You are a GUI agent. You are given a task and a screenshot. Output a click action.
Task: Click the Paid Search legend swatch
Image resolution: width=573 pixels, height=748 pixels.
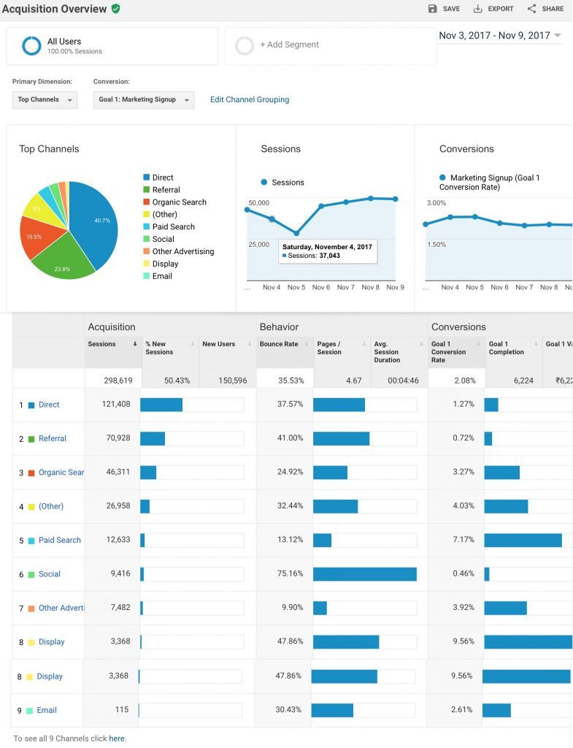146,227
